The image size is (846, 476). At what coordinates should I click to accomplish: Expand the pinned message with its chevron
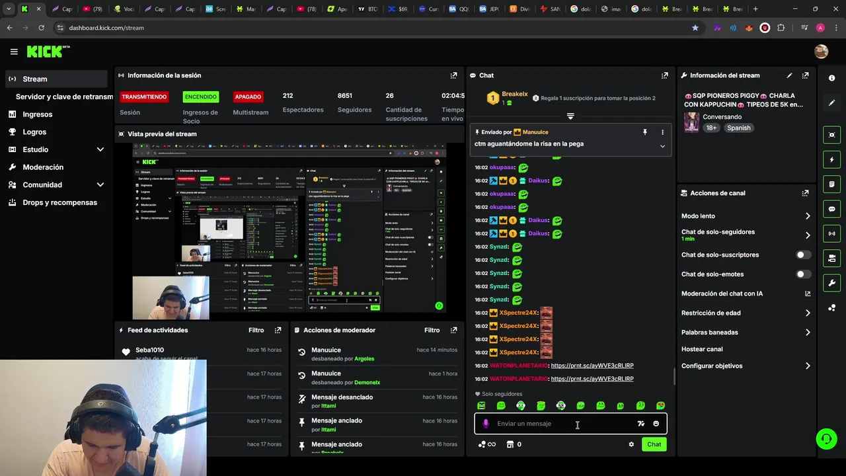point(662,146)
